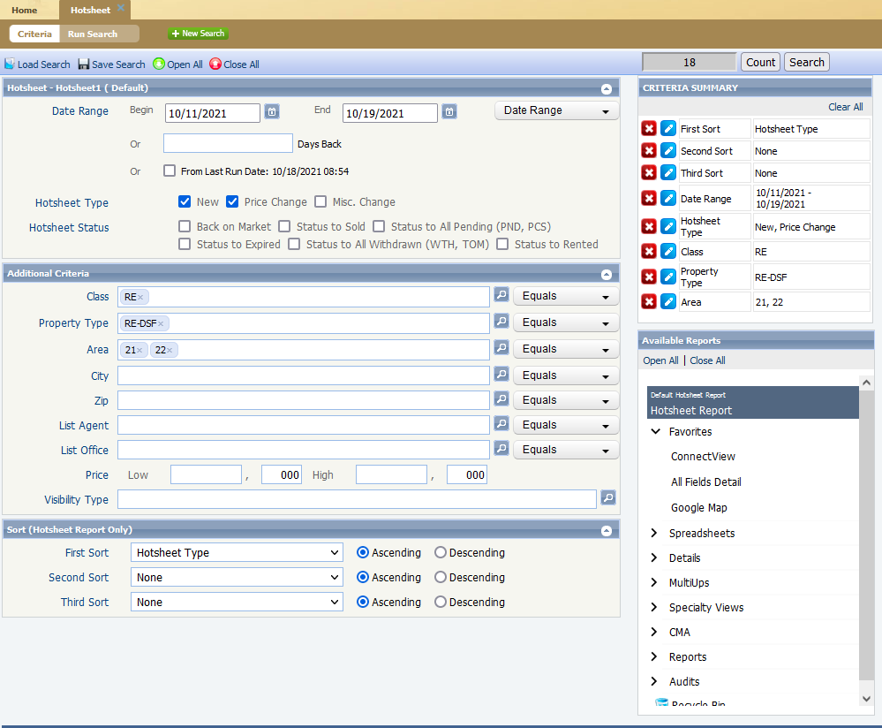
Task: Click the Days Back input field
Action: point(228,143)
